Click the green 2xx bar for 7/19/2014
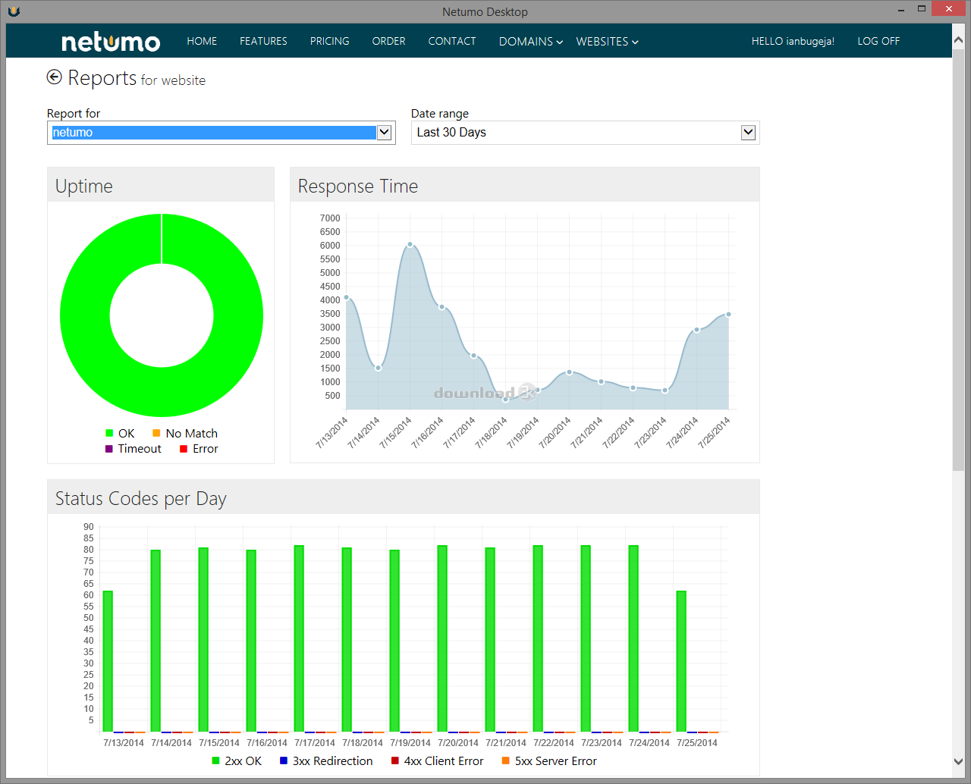Screen dimensions: 971x784 394,641
